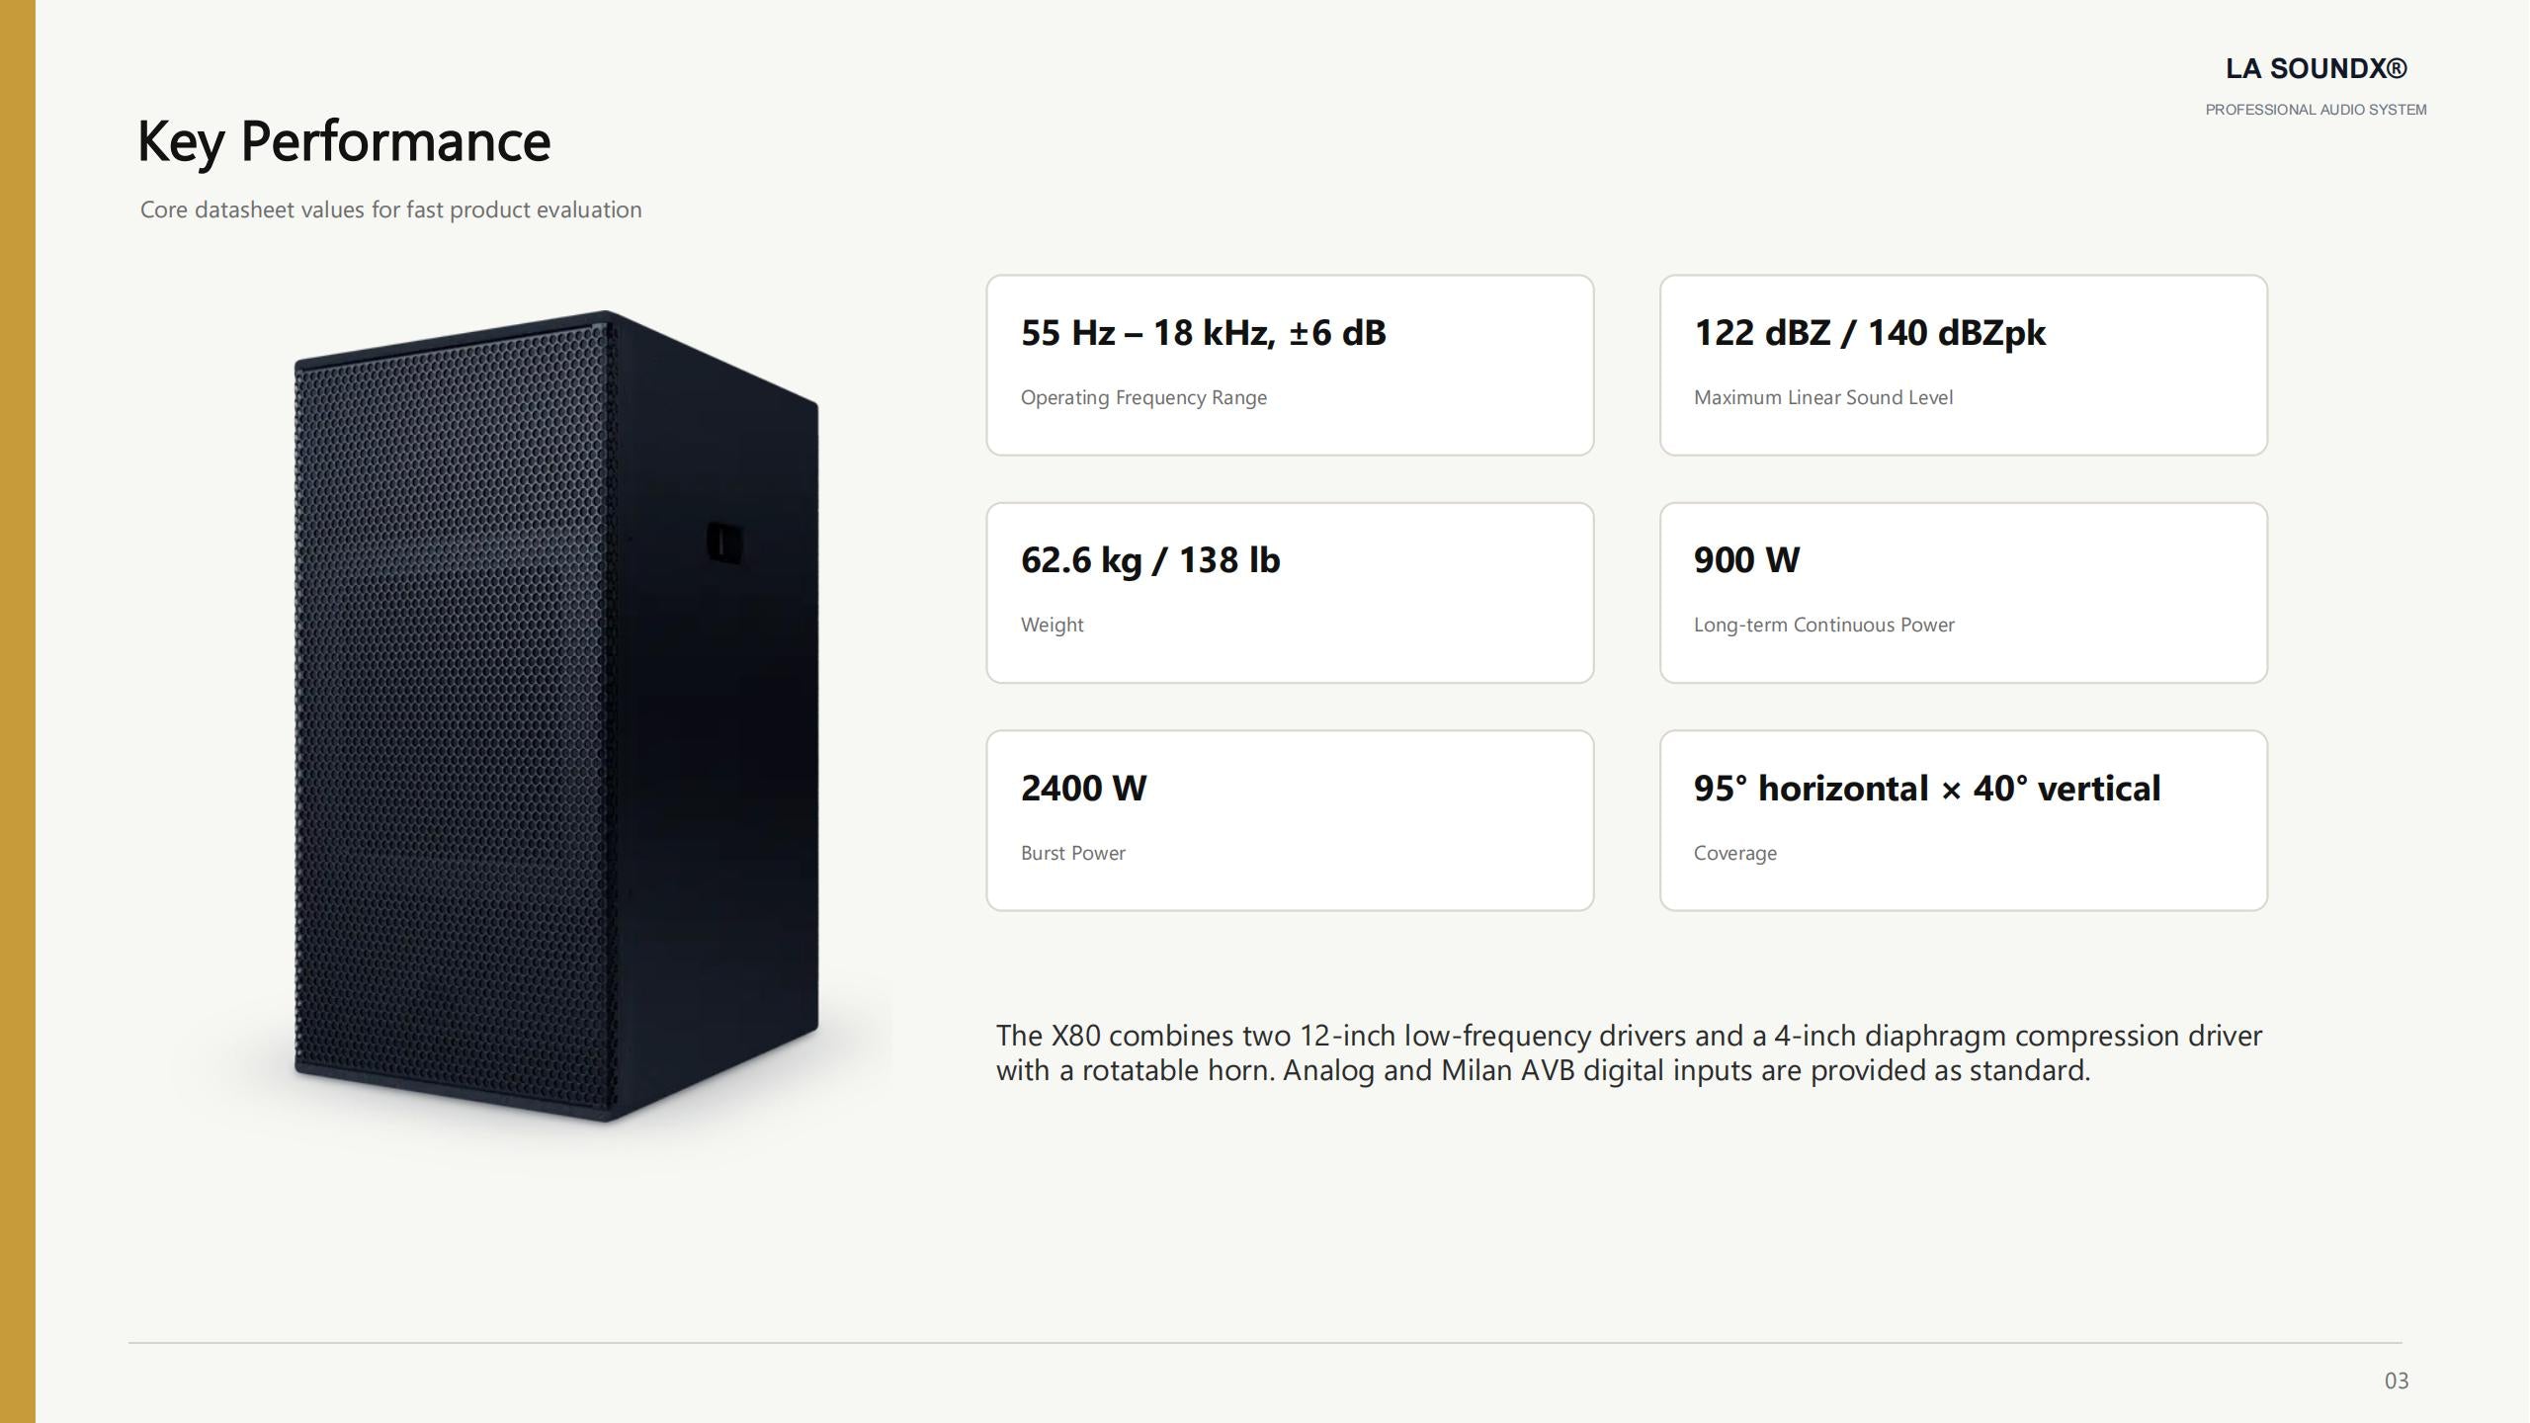Click the X80 description paragraph
This screenshot has height=1423, width=2530.
click(x=1629, y=1052)
